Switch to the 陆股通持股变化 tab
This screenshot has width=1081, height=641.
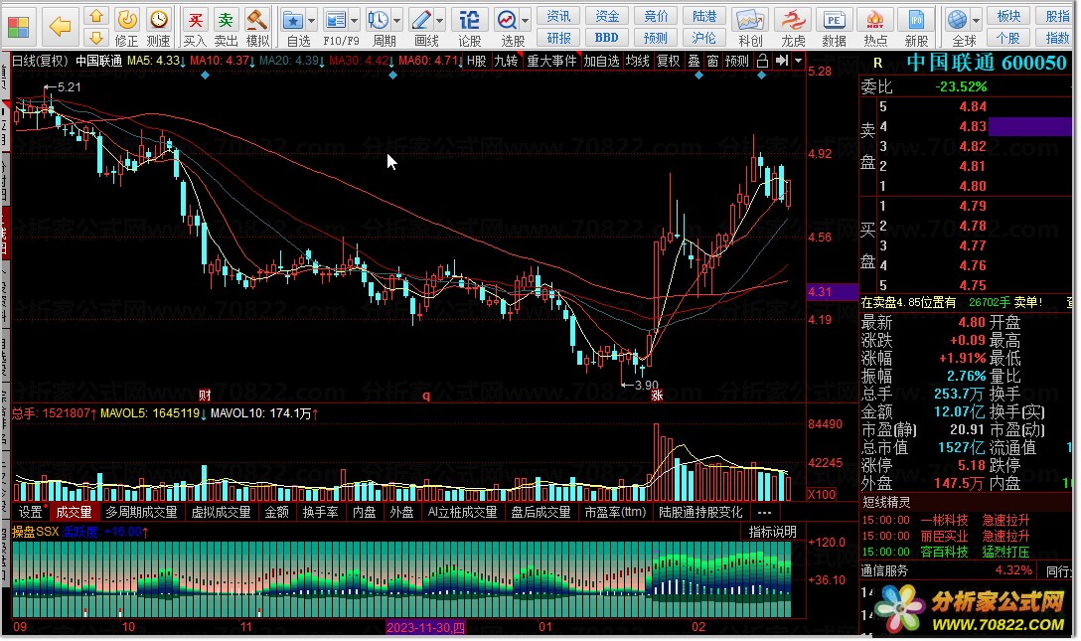tap(700, 512)
